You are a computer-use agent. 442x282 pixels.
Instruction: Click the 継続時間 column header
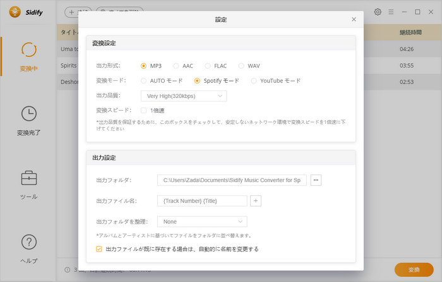pyautogui.click(x=410, y=32)
